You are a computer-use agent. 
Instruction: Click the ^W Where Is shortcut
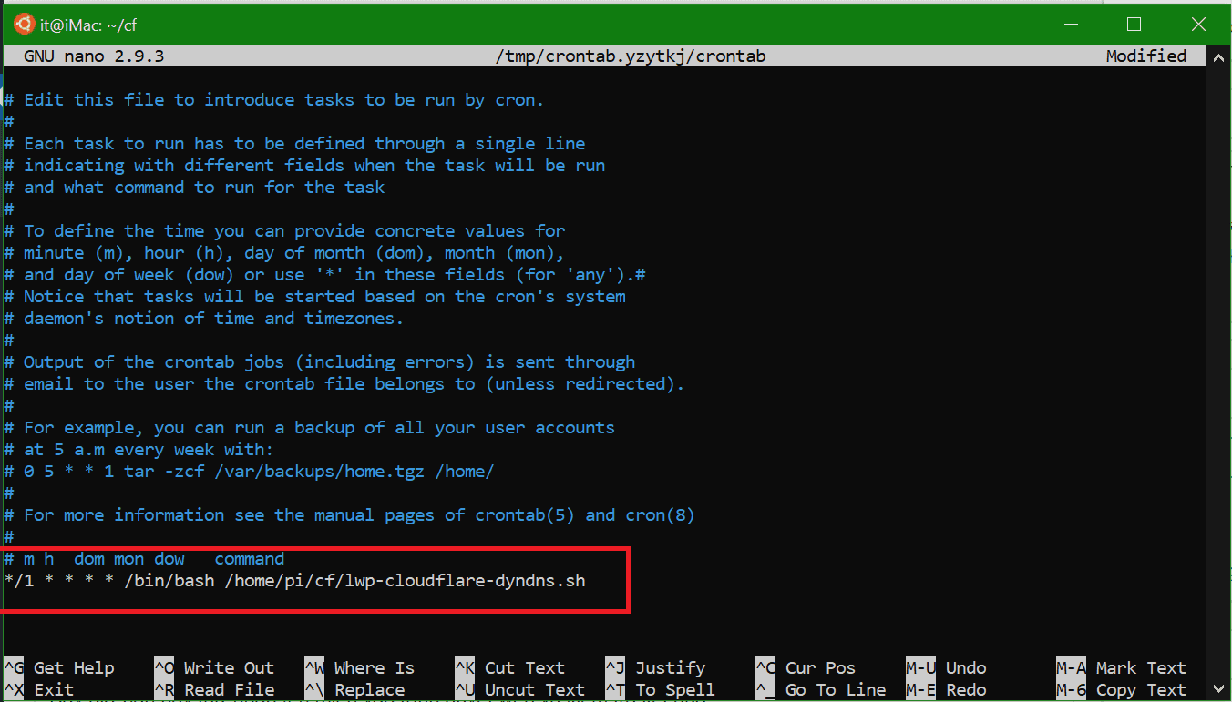360,668
